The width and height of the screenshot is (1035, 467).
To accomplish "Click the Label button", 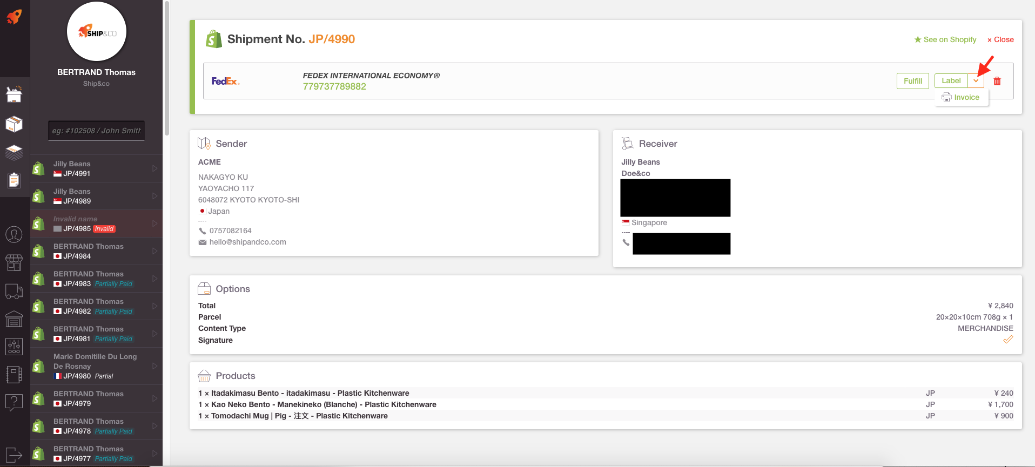I will tap(951, 81).
